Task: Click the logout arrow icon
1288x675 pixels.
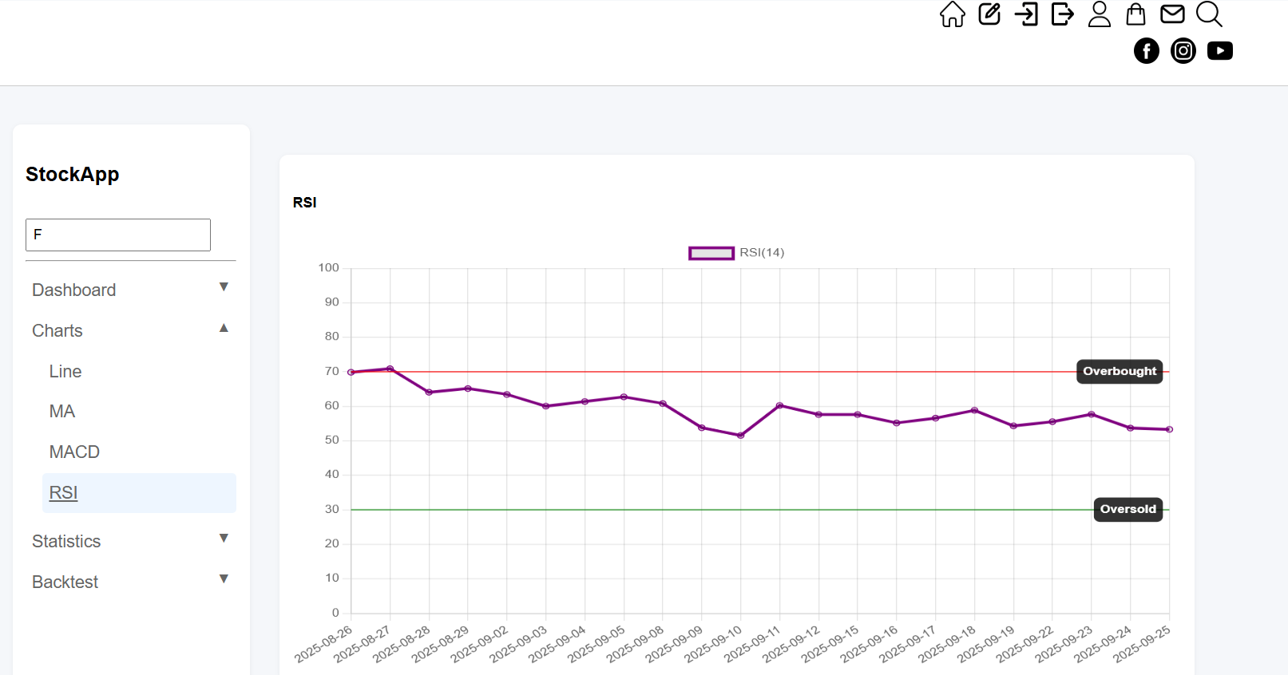Action: pyautogui.click(x=1063, y=14)
